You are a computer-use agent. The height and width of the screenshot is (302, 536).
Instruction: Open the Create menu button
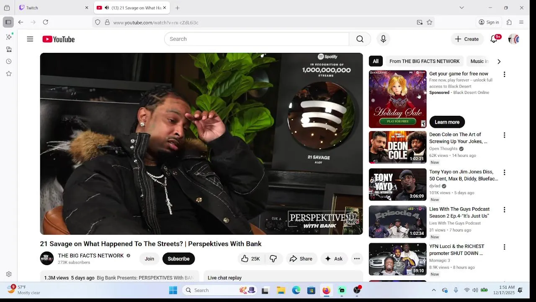pos(467,39)
